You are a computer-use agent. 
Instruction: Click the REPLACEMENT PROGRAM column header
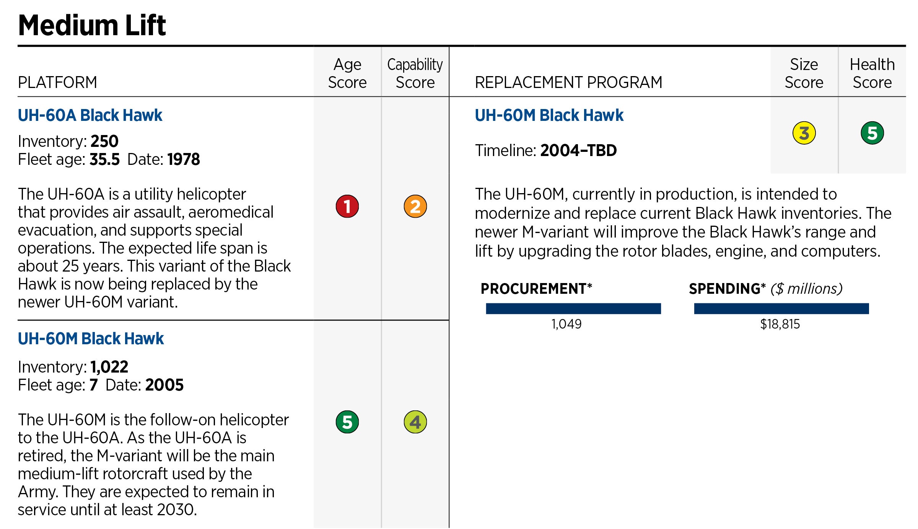[568, 82]
